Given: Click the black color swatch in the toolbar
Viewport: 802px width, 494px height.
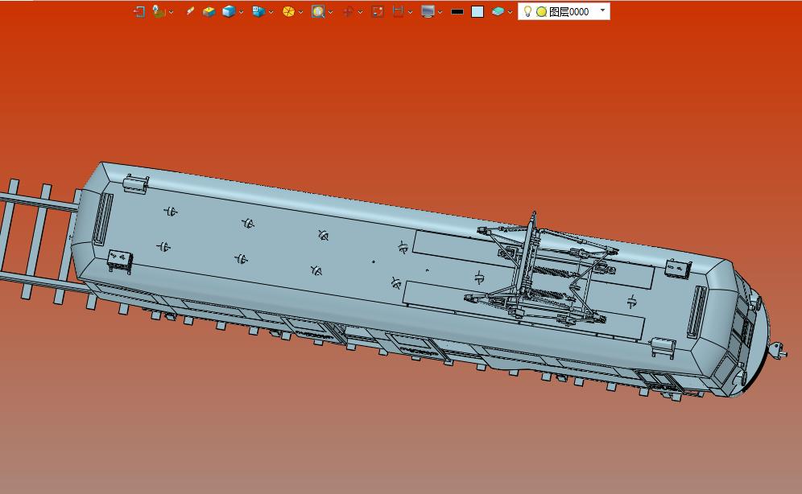Looking at the screenshot, I should click(x=457, y=12).
